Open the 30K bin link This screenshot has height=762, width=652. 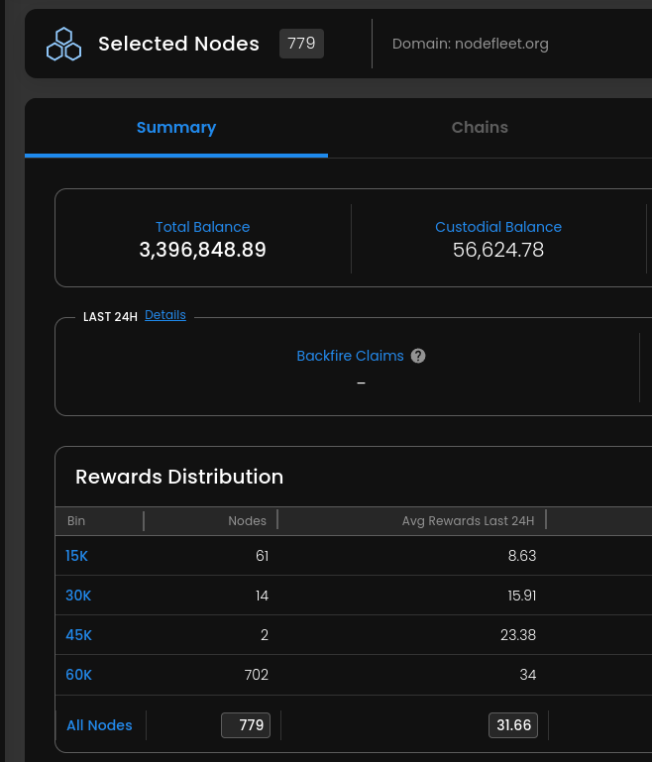78,596
